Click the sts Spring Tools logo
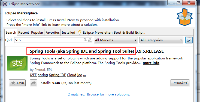Viewport: 200px width, 102px height. [x=17, y=63]
